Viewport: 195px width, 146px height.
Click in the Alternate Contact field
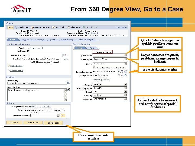pyautogui.click(x=46, y=55)
